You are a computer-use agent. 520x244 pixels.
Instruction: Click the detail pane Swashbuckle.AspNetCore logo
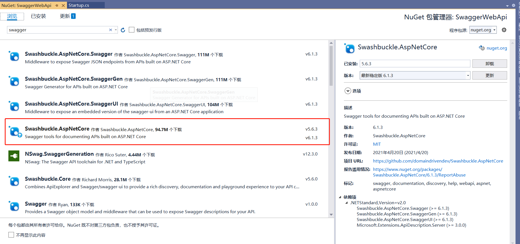(x=349, y=48)
